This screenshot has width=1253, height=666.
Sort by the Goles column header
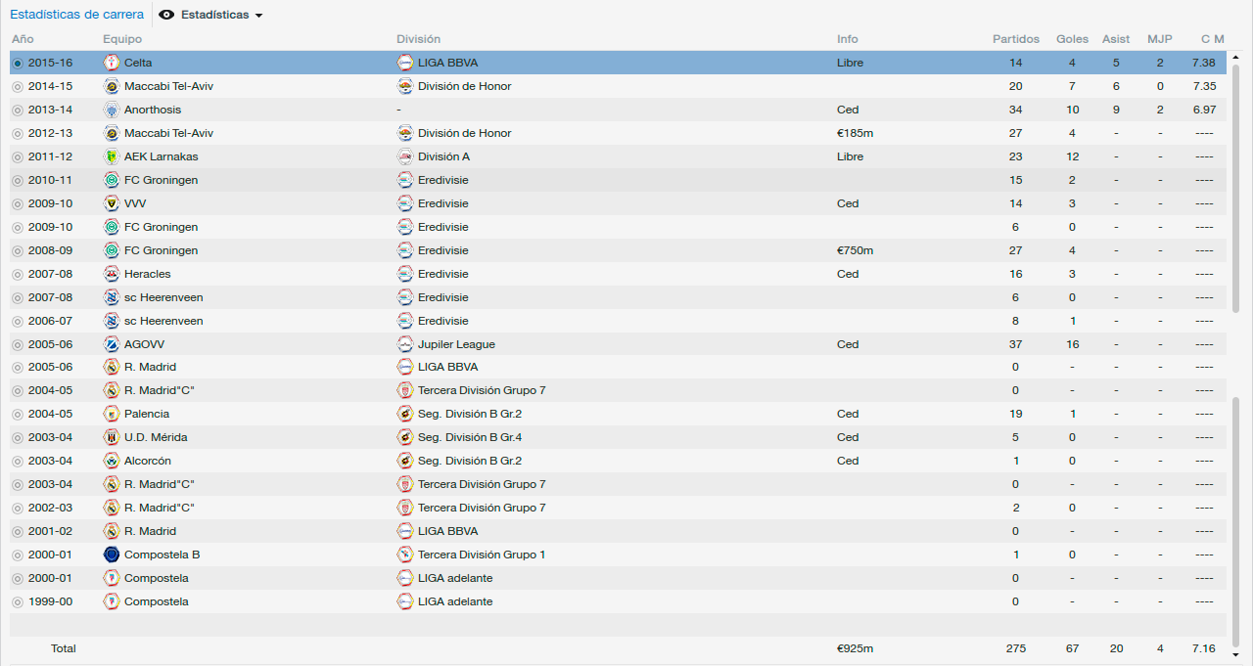pyautogui.click(x=1072, y=39)
